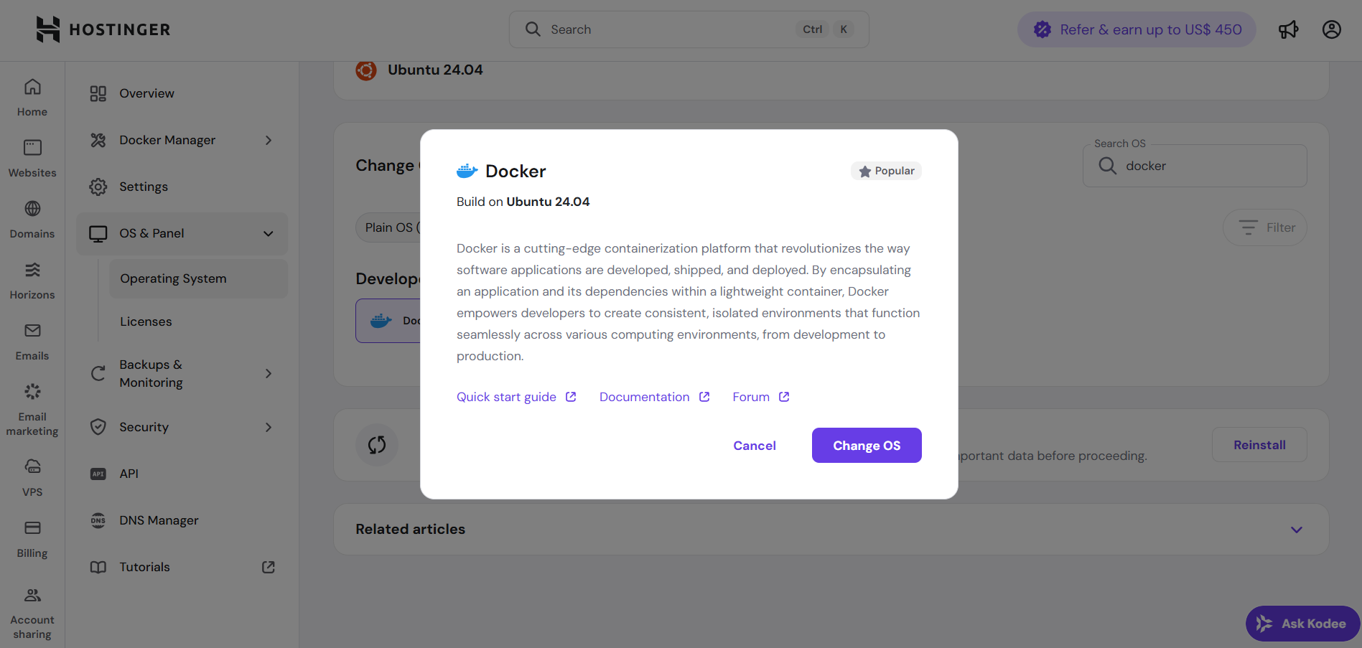1362x648 pixels.
Task: Open the Domains section icon
Action: pyautogui.click(x=32, y=208)
